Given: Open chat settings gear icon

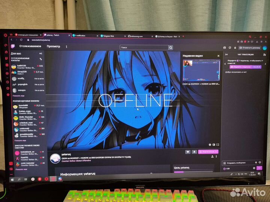Looking at the screenshot, I should point(254,168).
